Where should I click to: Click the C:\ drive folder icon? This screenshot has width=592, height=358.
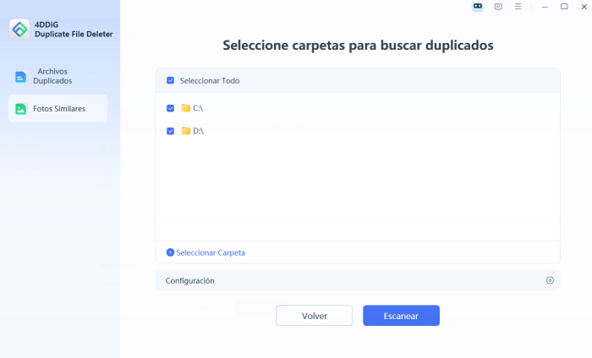coord(186,108)
